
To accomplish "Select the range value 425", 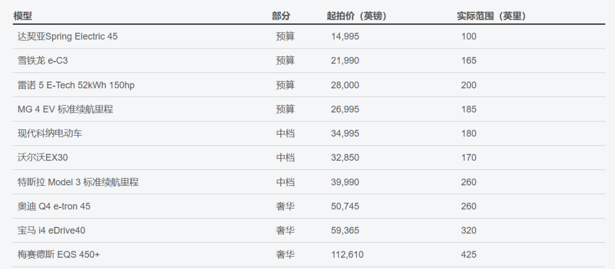I will click(x=469, y=255).
